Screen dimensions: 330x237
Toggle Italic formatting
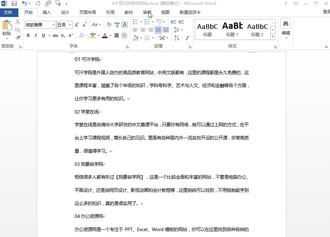coord(36,35)
